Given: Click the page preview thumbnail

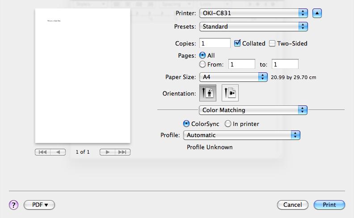Looking at the screenshot, I should point(83,76).
